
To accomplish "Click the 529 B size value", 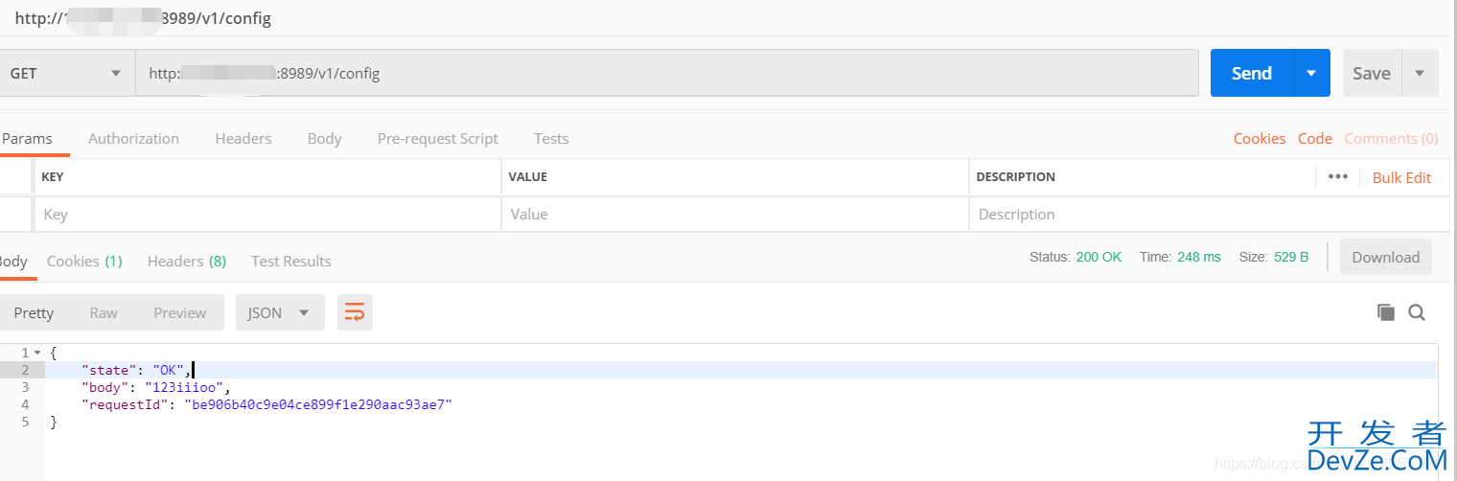I will click(1291, 257).
